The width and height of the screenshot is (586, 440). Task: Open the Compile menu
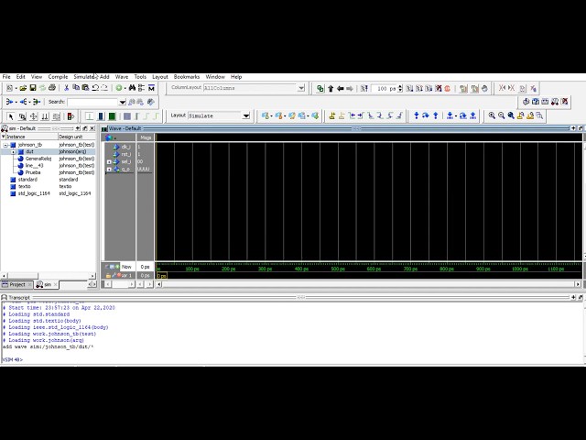(x=58, y=77)
